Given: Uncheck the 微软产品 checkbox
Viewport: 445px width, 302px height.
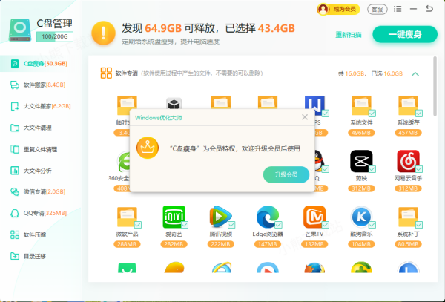Looking at the screenshot, I should pyautogui.click(x=138, y=225).
